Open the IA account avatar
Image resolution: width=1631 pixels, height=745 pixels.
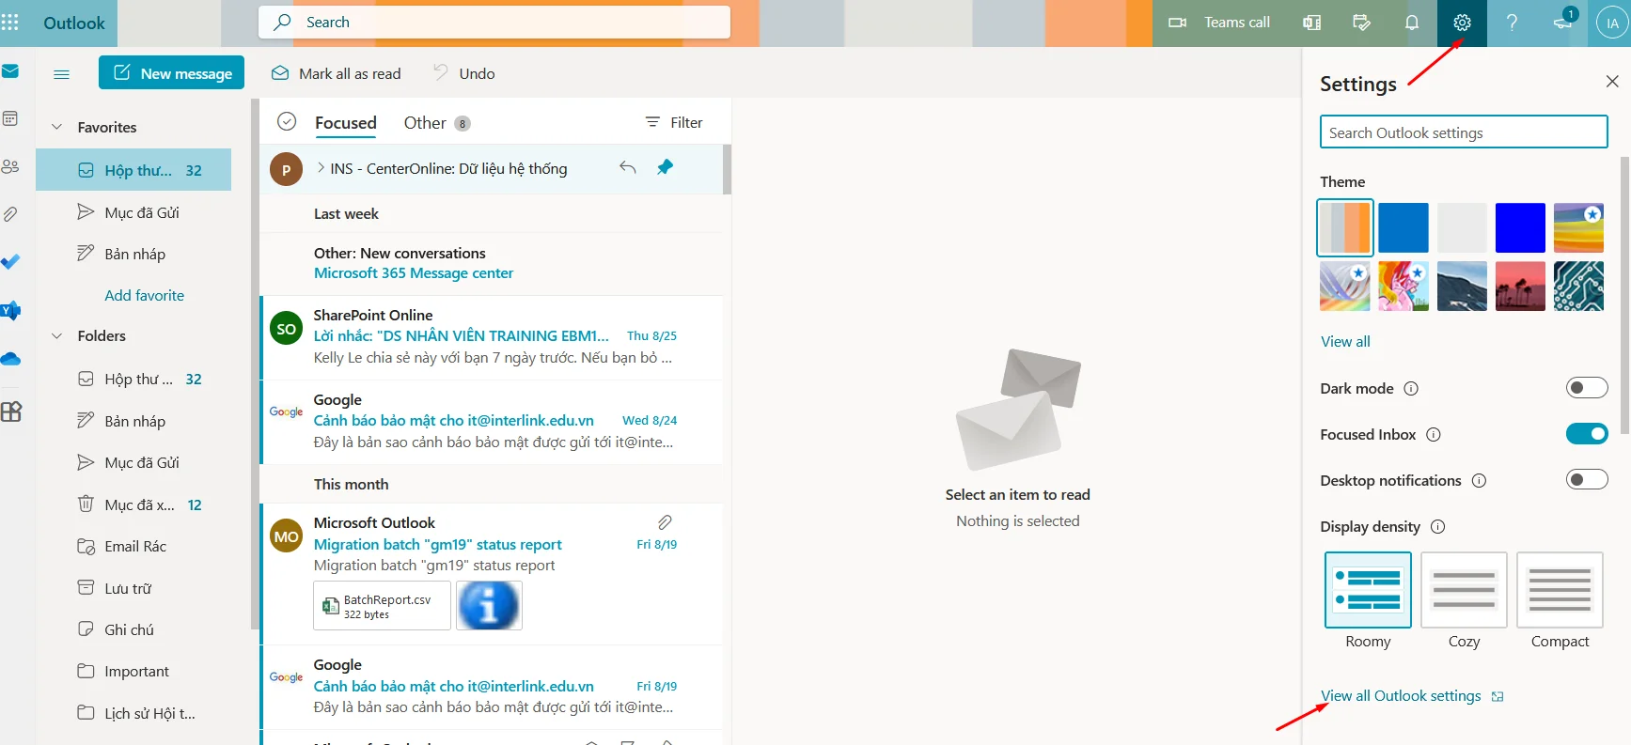pyautogui.click(x=1612, y=23)
